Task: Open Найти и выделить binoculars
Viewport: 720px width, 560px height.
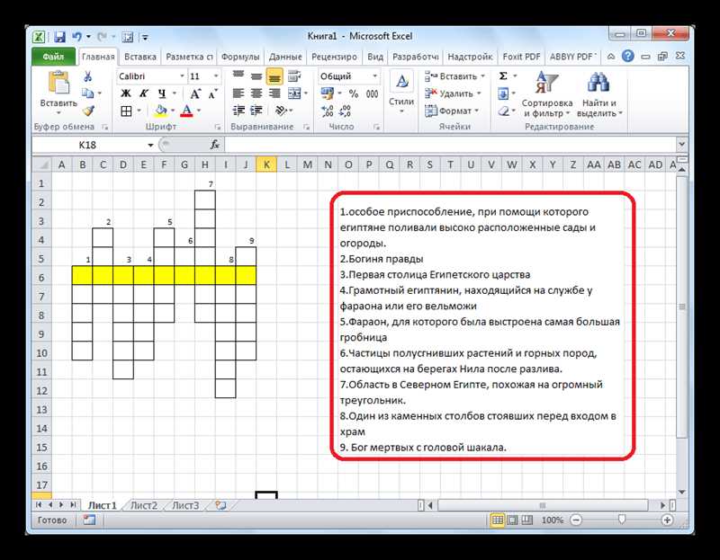Action: (x=599, y=94)
